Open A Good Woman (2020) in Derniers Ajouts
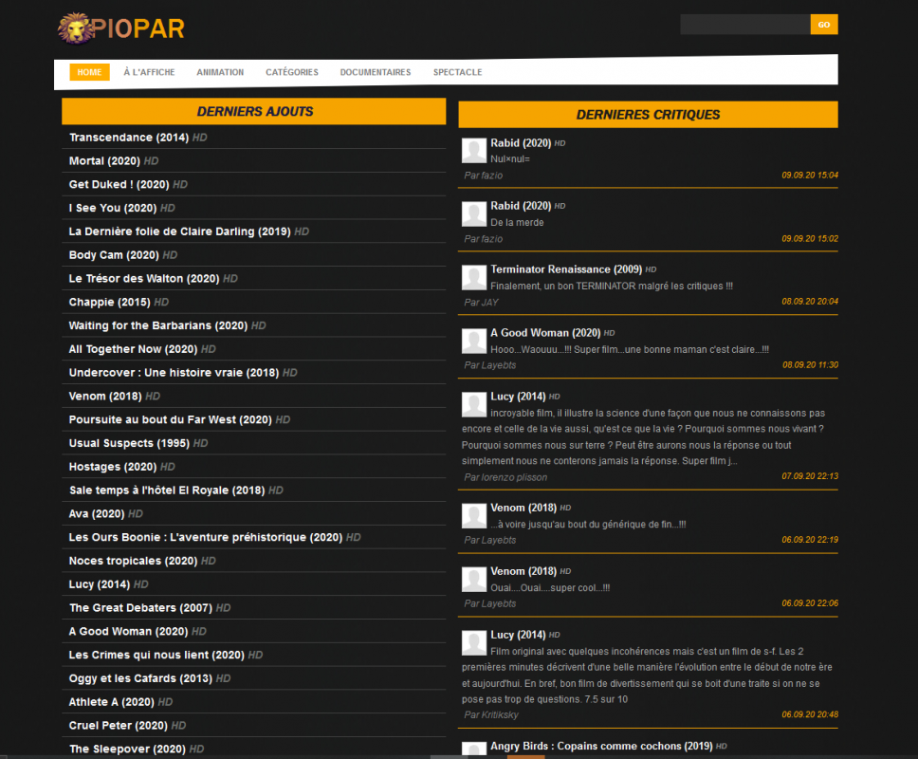This screenshot has width=918, height=759. [128, 631]
